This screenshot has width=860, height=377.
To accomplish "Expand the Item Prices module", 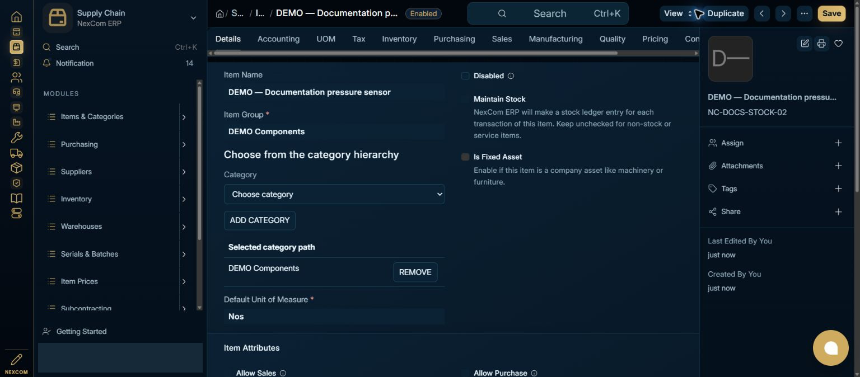I will pyautogui.click(x=184, y=281).
